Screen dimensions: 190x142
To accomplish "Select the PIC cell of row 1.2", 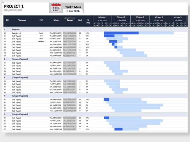I will pyautogui.click(x=41, y=36).
